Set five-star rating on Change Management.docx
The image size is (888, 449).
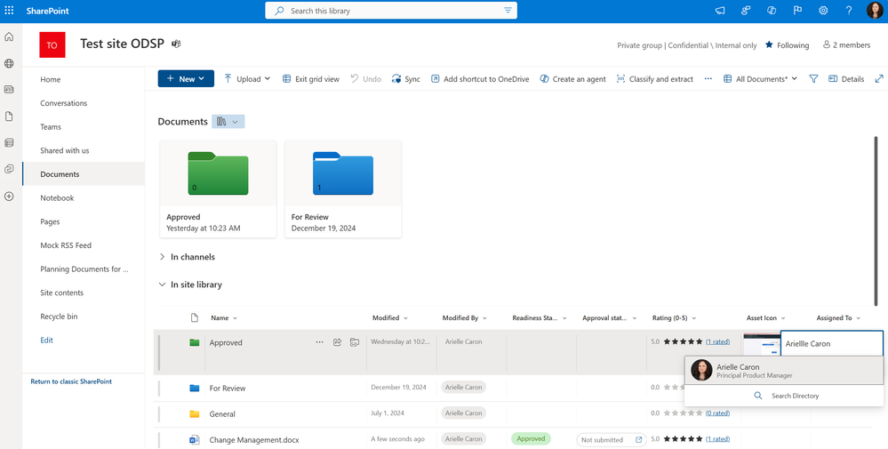pos(700,439)
